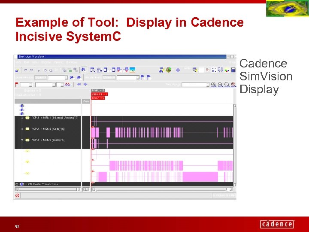Expand the CPU -> MEM3 (Stack) node
309x232 pixels.
click(x=22, y=140)
